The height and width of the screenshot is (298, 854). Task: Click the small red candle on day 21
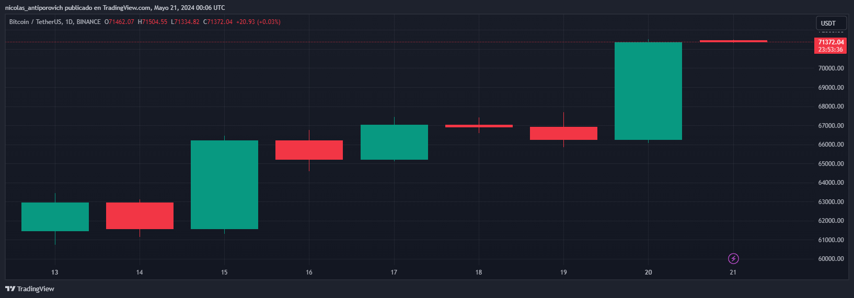point(733,41)
